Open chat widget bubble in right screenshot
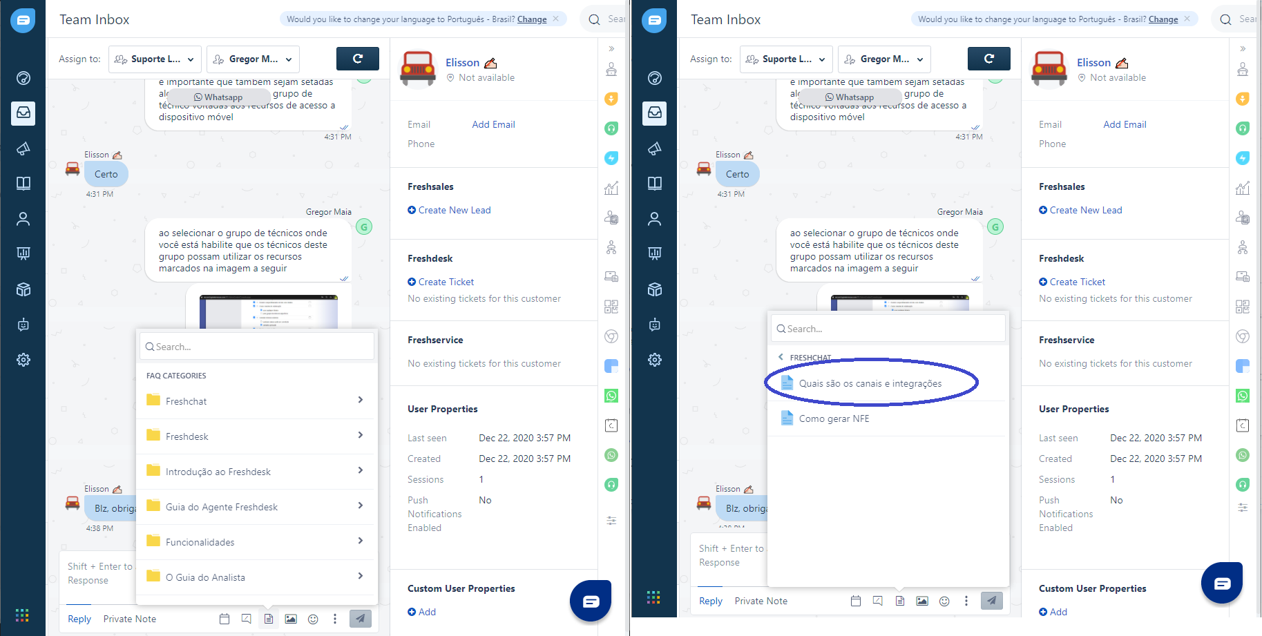This screenshot has width=1262, height=636. point(1222,583)
